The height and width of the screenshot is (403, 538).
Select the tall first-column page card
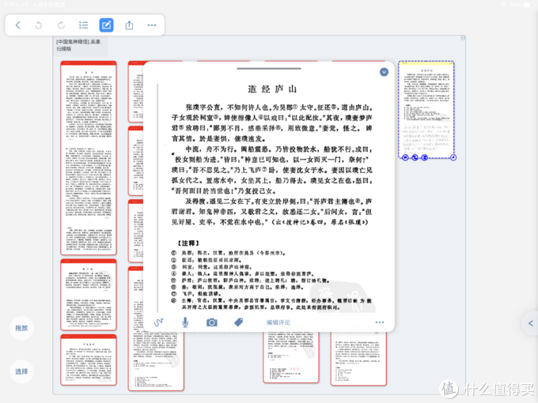89,158
